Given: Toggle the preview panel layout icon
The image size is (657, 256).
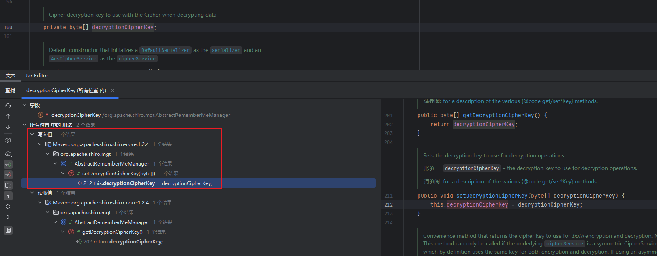Looking at the screenshot, I should click(x=8, y=230).
